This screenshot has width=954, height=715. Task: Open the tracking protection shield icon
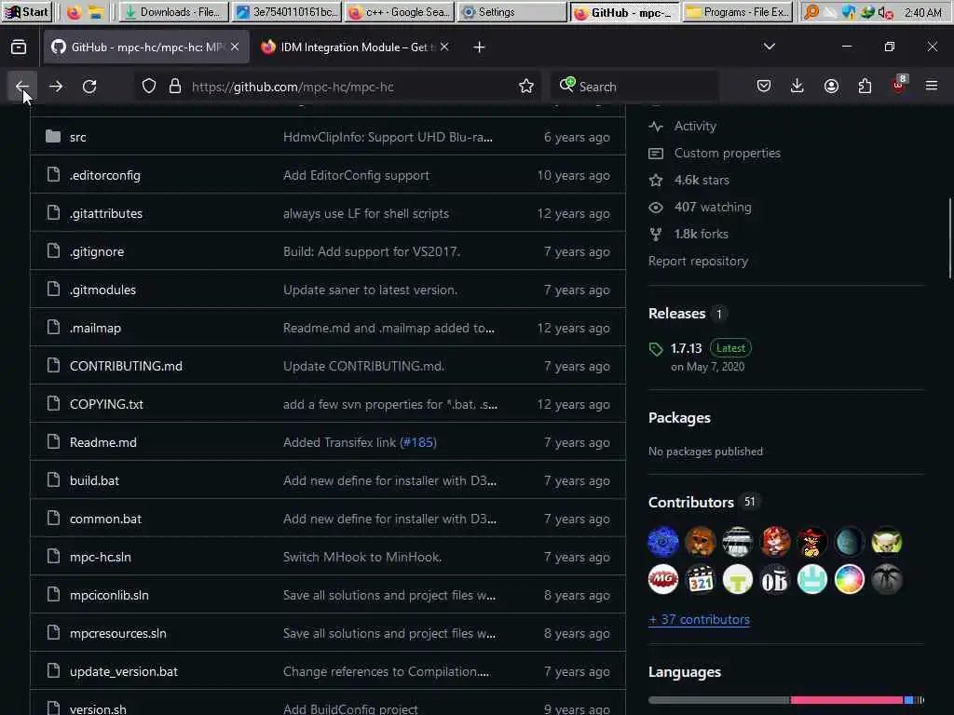149,87
